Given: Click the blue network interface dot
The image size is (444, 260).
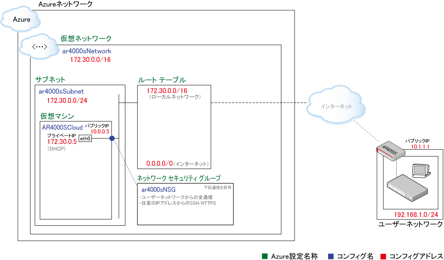Looking at the screenshot, I should coord(112,138).
